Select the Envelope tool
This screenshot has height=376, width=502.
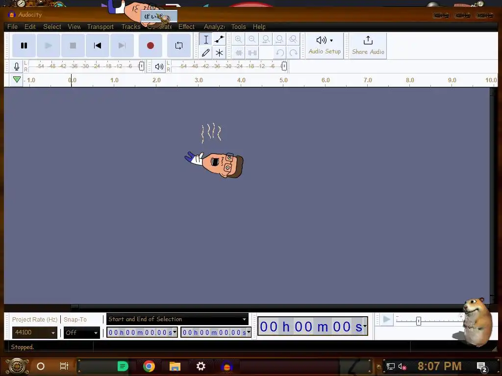tap(219, 39)
